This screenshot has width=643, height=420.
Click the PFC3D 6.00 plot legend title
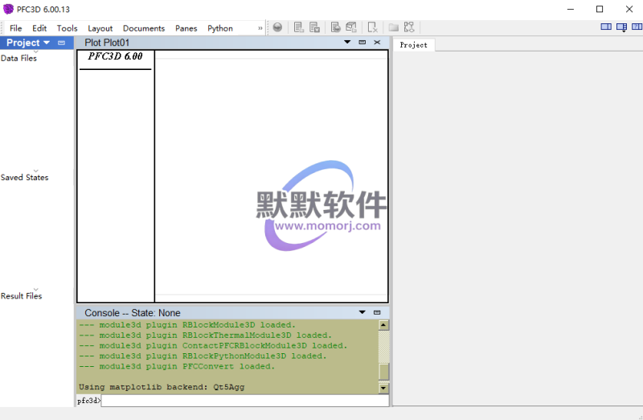click(x=115, y=56)
